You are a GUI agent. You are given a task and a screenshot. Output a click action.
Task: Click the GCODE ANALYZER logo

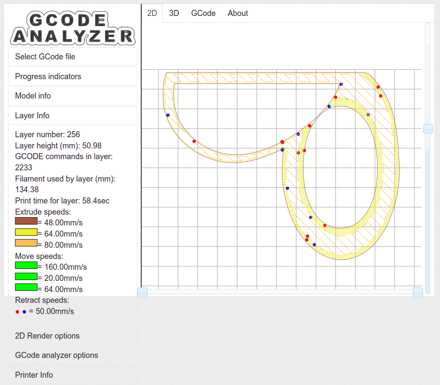point(73,28)
